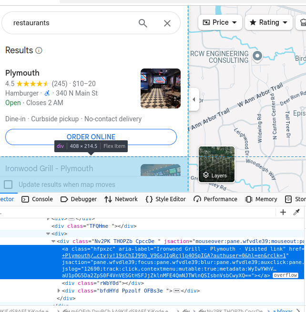Image resolution: width=306 pixels, height=312 pixels.
Task: Switch to the Performance tab
Action: pyautogui.click(x=215, y=199)
